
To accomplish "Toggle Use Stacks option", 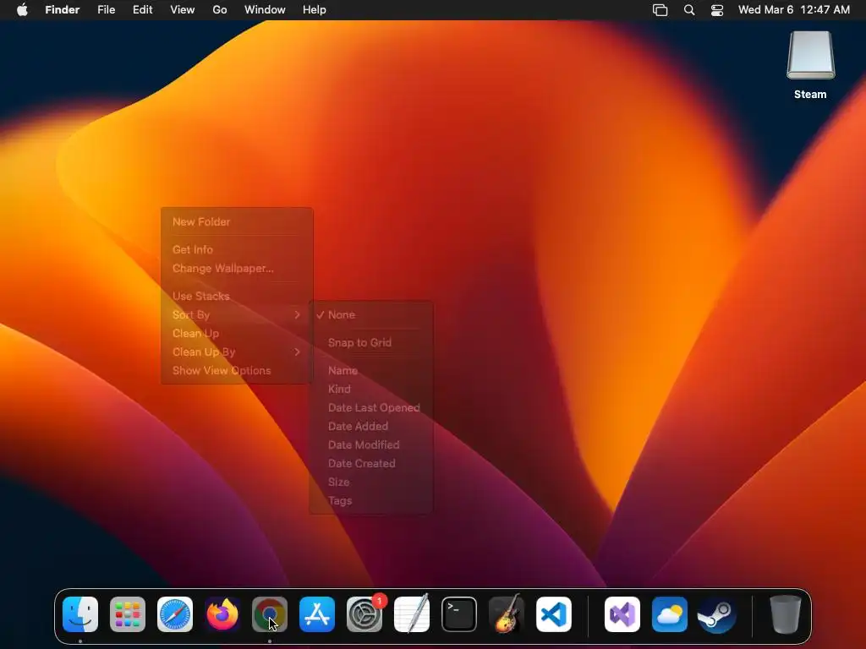I will tap(237, 296).
